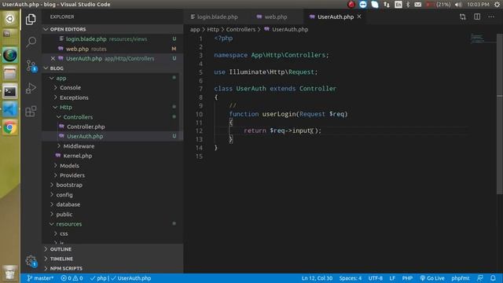503x283 pixels.
Task: Open the editor More Actions ellipsis
Action: 491,17
